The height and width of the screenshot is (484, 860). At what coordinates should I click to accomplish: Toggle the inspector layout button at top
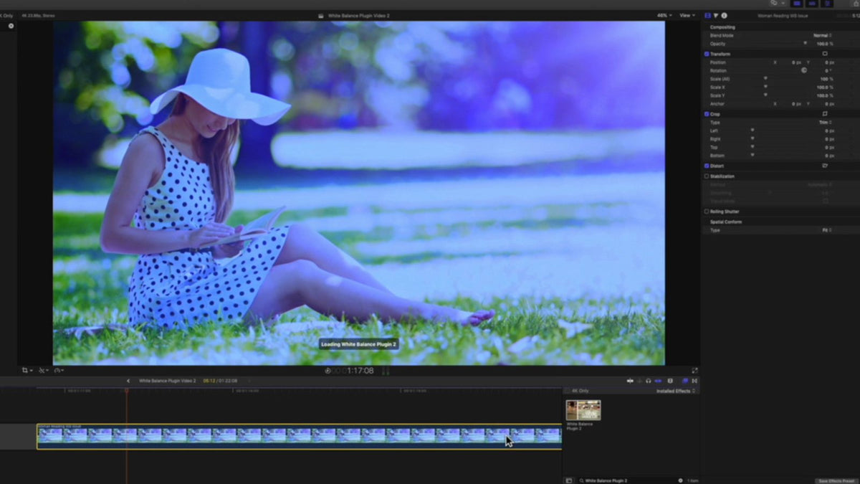point(828,3)
